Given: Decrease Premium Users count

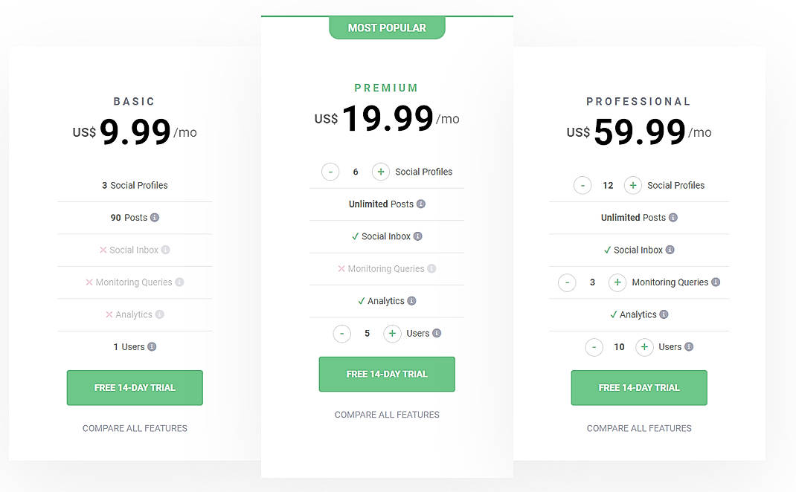Looking at the screenshot, I should [341, 334].
